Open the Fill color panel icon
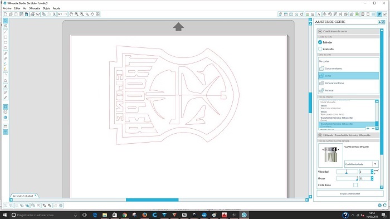The height and width of the screenshot is (219, 390). [280, 14]
